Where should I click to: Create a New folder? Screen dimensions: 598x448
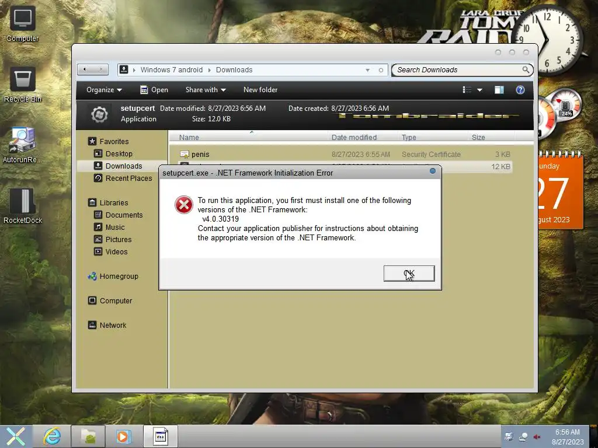(x=260, y=90)
